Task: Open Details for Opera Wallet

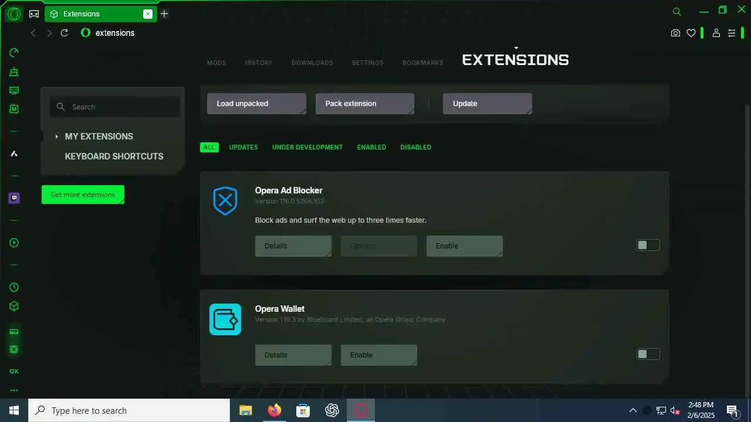Action: pyautogui.click(x=293, y=355)
